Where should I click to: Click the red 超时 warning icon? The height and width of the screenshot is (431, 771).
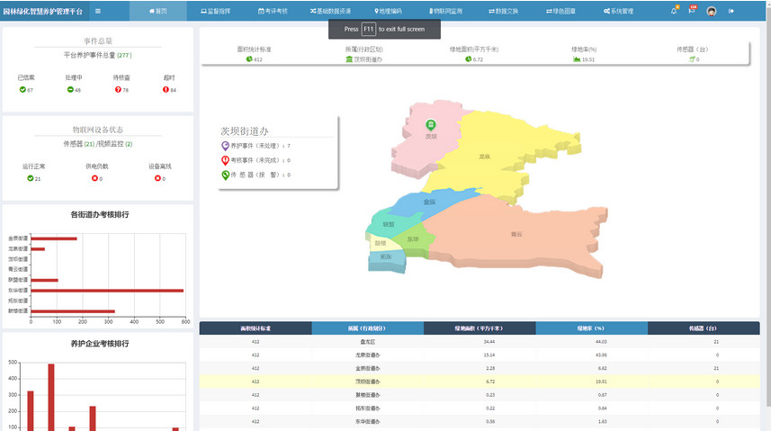[x=166, y=90]
